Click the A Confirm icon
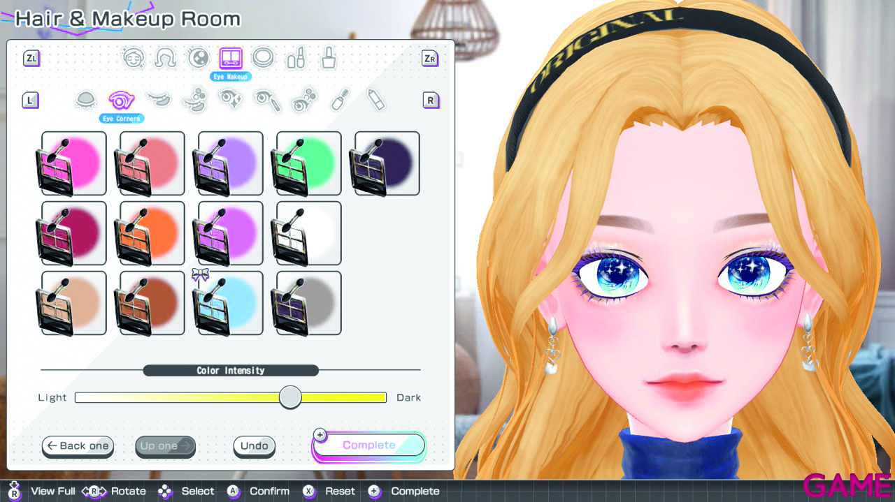Viewport: 895px width, 502px height. point(234,492)
